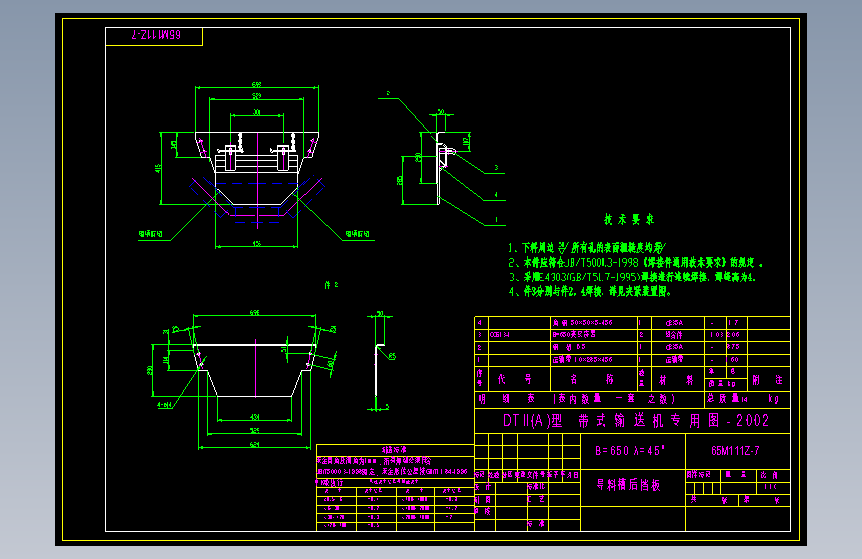Click the "B=650 λ=45°" specification text
Viewport: 862px width, 559px height.
pos(629,451)
